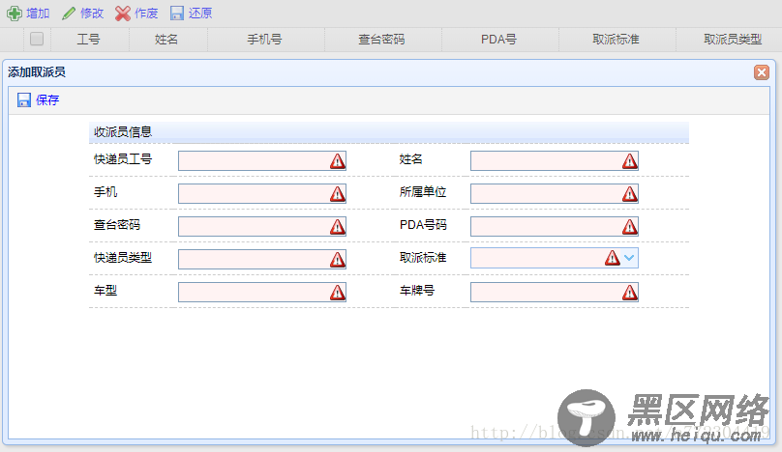
Task: Sort by the 取派标准 column header
Action: point(616,40)
